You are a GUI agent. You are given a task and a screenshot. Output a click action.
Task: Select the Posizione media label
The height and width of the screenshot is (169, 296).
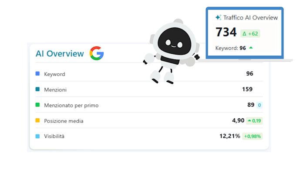pyautogui.click(x=64, y=121)
